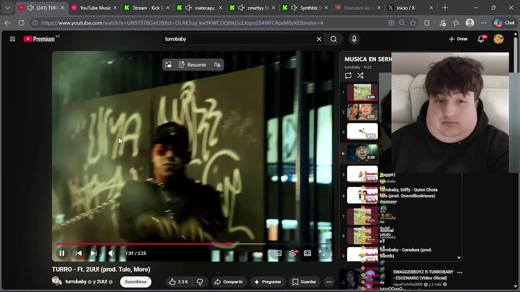Viewport: 520px width, 292px height.
Task: Open the YouTube hamburger guide menu
Action: 12,39
